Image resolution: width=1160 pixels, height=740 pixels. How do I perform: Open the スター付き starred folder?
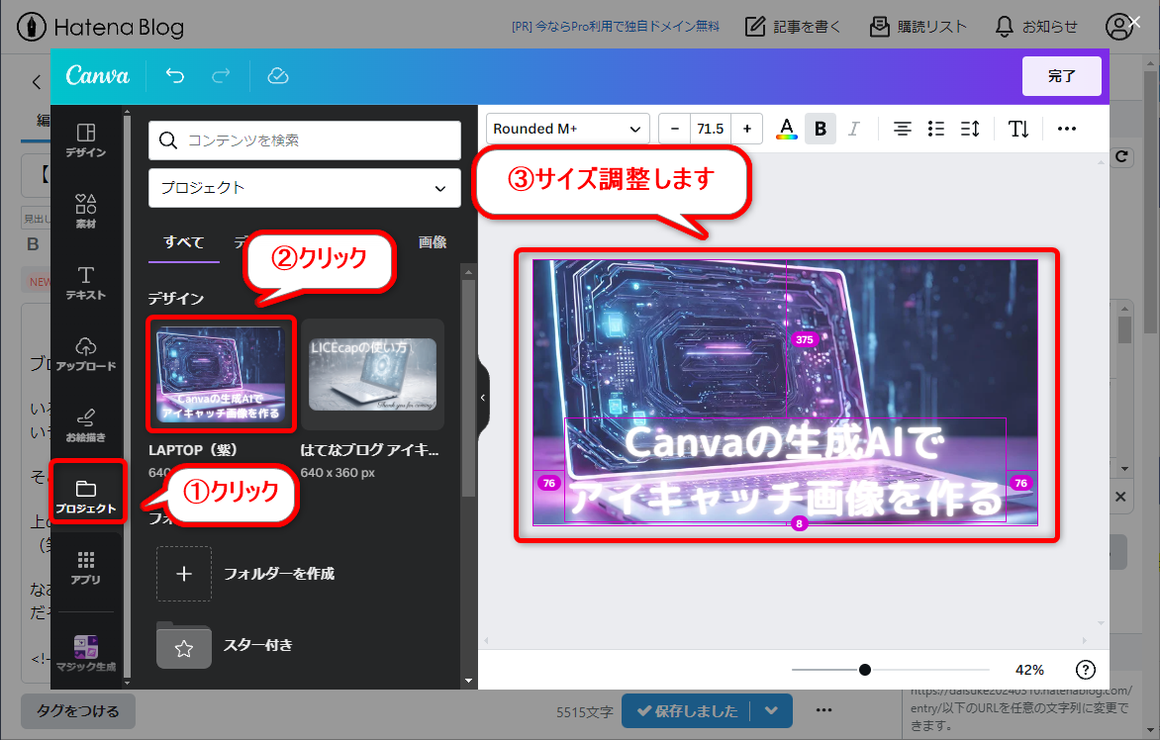tap(225, 645)
